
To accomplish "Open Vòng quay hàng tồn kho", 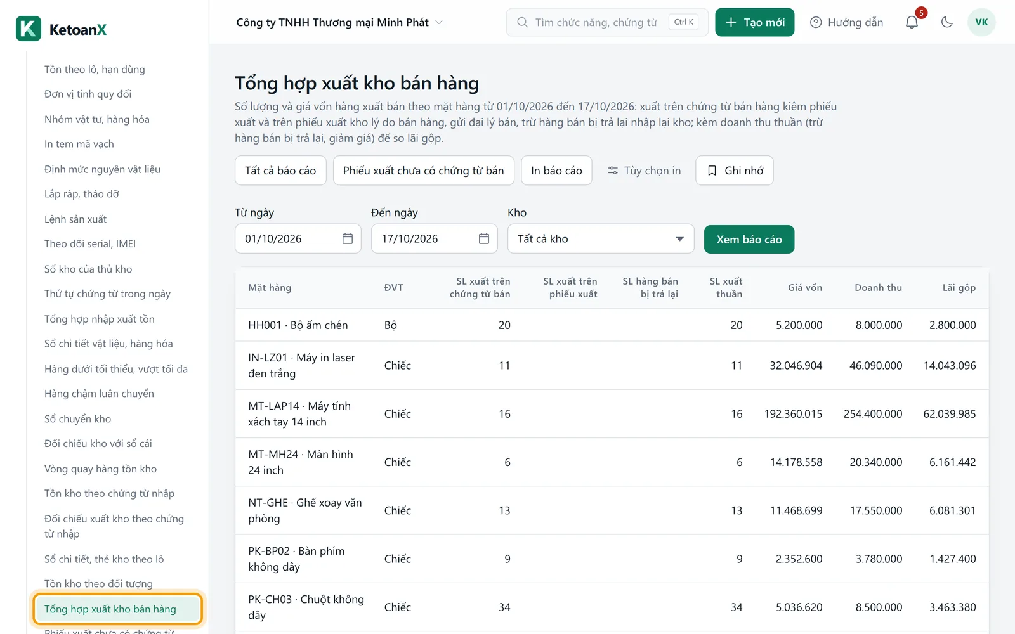I will [x=100, y=469].
